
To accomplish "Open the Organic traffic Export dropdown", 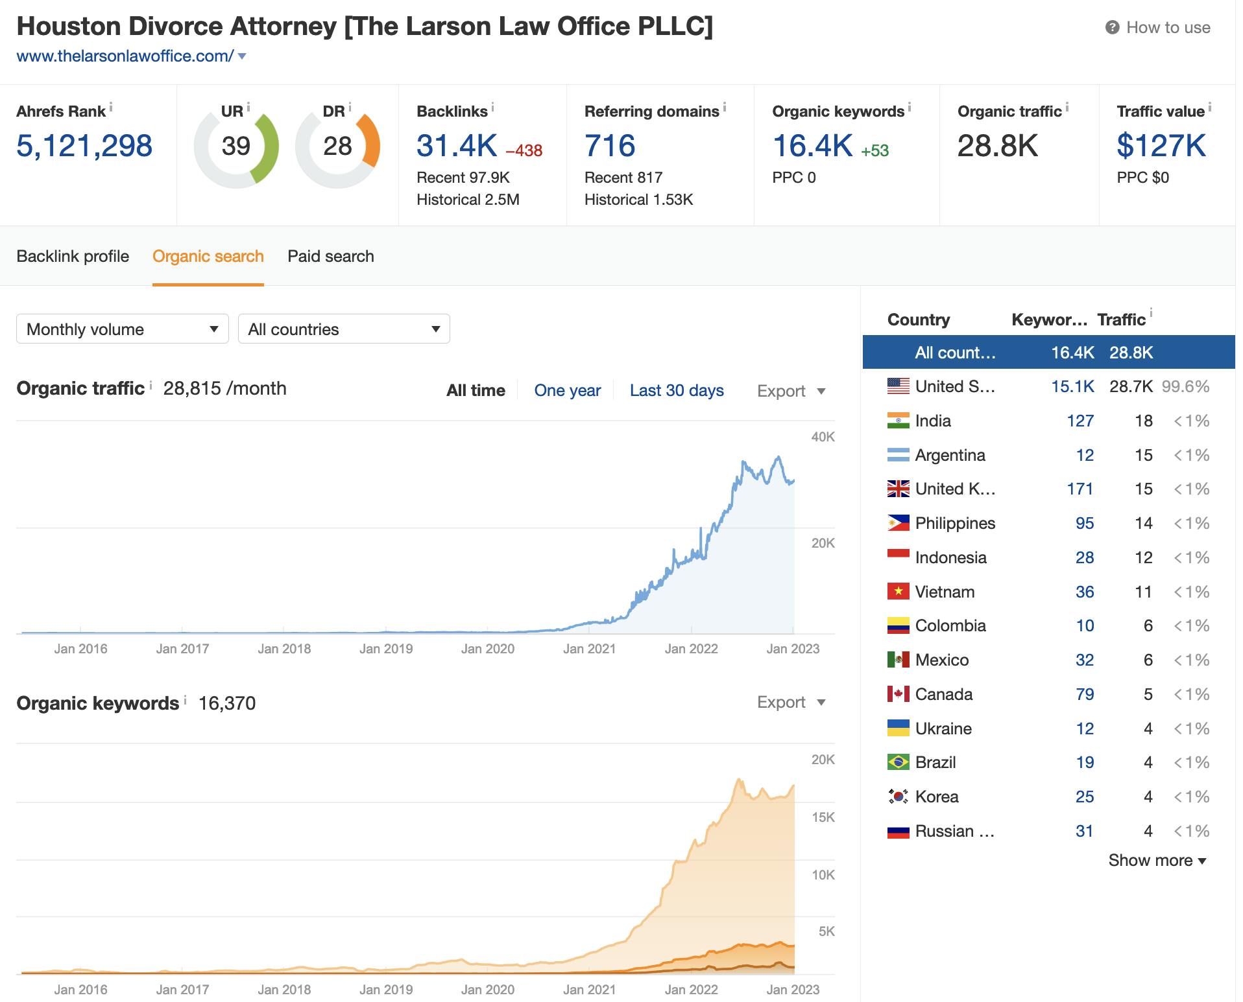I will 791,391.
